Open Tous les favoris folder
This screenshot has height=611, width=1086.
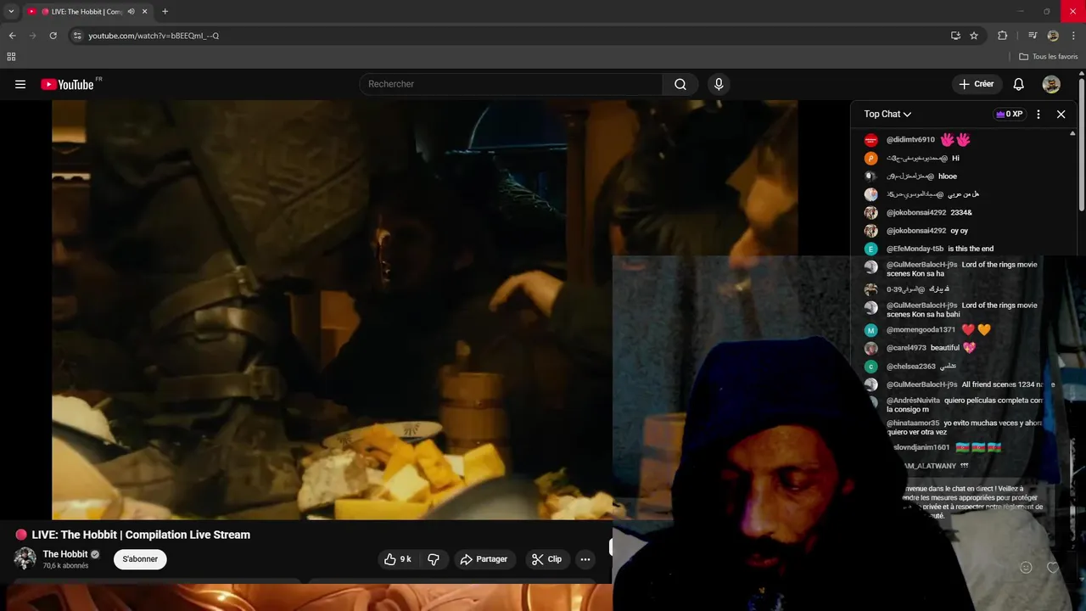coord(1049,57)
